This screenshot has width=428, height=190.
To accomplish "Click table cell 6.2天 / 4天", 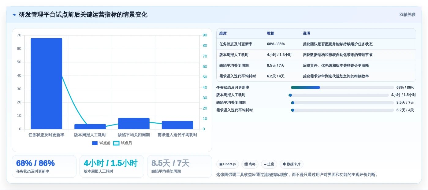I will tap(276, 76).
